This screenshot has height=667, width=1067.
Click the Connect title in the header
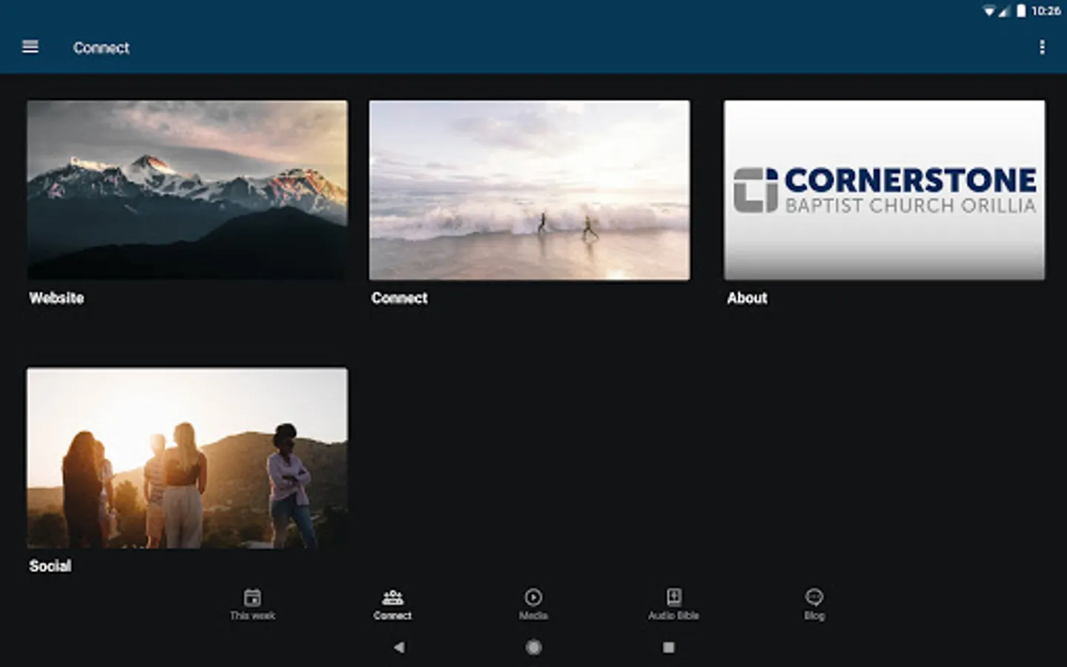(x=102, y=48)
